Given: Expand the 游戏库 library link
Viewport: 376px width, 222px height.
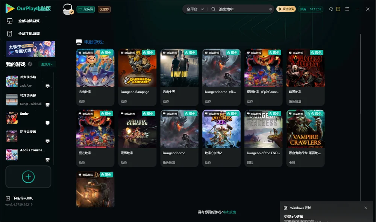Looking at the screenshot, I should click(x=47, y=64).
